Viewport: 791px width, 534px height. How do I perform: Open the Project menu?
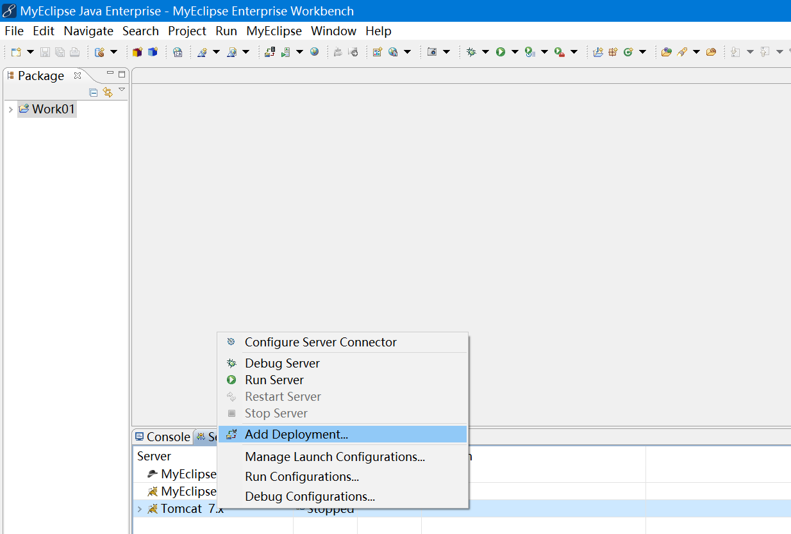click(187, 31)
